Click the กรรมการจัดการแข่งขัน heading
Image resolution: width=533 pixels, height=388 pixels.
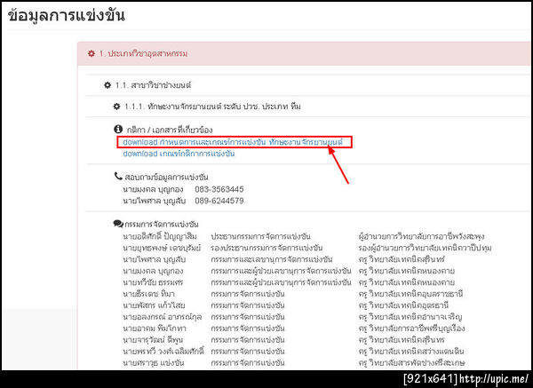[162, 225]
